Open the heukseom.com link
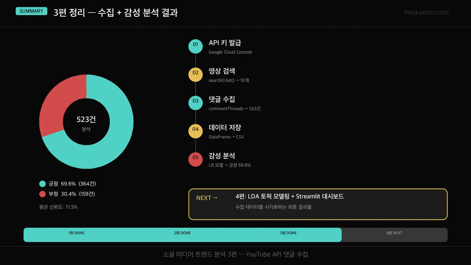The image size is (471, 265). pos(426,12)
